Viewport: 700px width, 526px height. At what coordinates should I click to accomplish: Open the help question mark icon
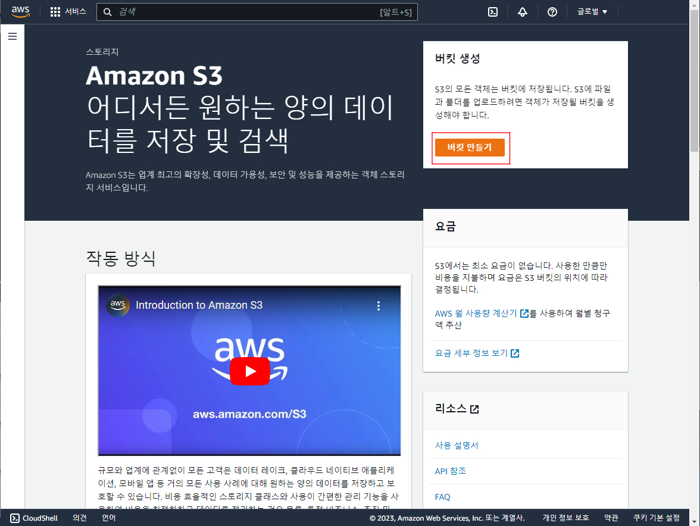[x=552, y=12]
